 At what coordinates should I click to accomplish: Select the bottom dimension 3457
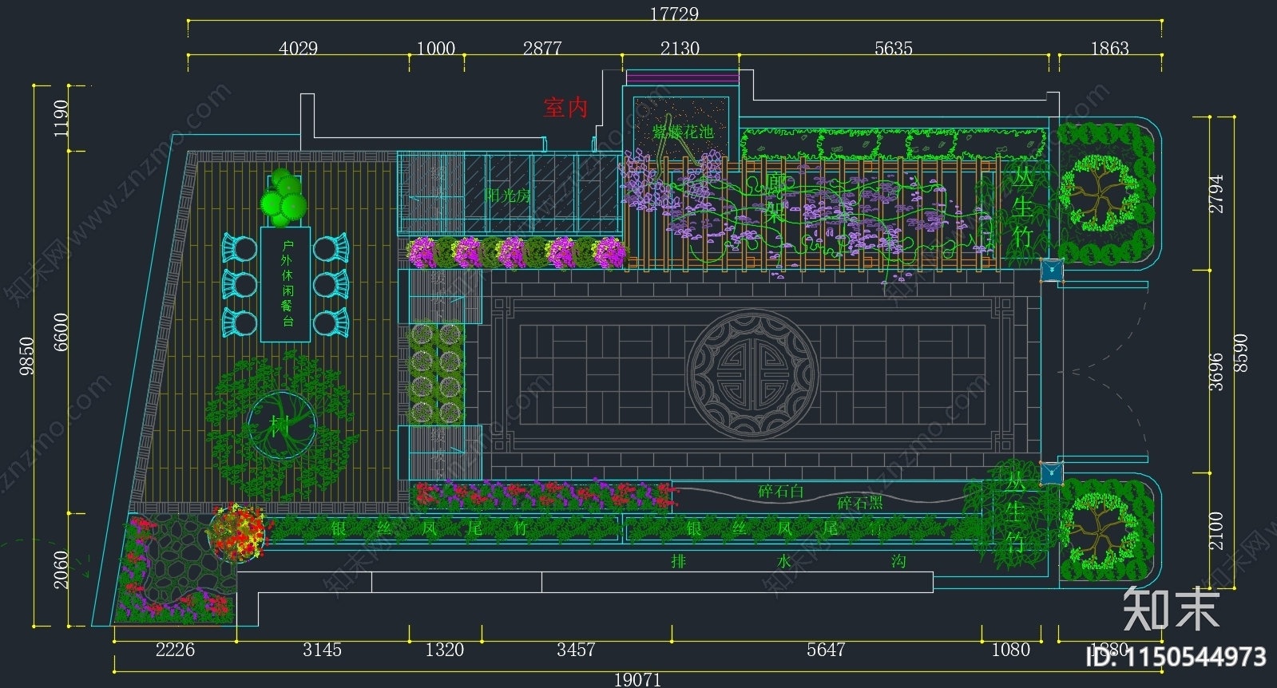pos(576,650)
